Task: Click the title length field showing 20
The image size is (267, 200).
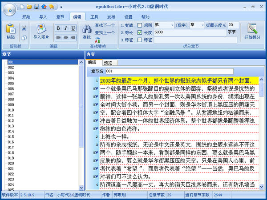Action: tap(233, 25)
